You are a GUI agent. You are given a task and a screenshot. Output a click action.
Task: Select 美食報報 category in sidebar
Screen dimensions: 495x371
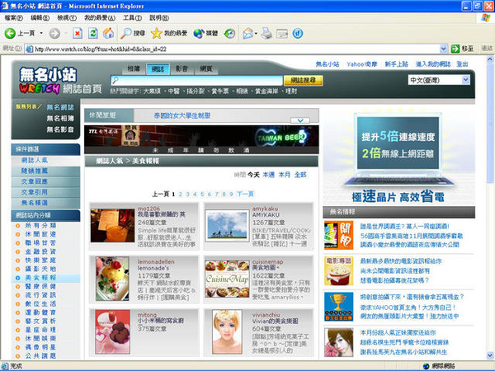click(x=40, y=278)
